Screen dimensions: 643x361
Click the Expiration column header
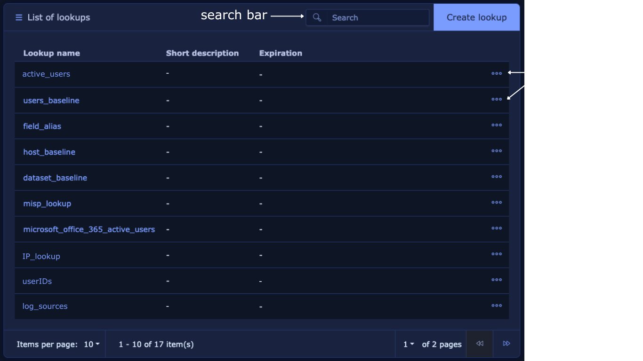(281, 53)
